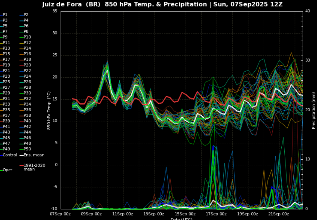Click the P48 legend label
The height and width of the screenshot is (220, 317).
click(27, 143)
